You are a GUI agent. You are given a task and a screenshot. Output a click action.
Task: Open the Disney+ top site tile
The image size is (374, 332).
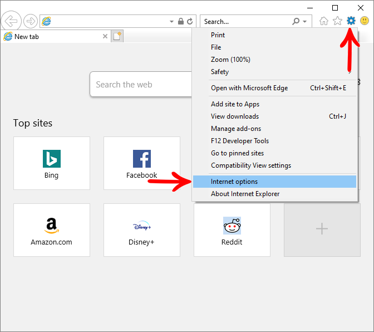click(142, 230)
